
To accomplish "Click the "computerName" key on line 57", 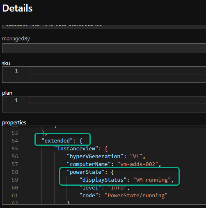I will (x=89, y=164).
